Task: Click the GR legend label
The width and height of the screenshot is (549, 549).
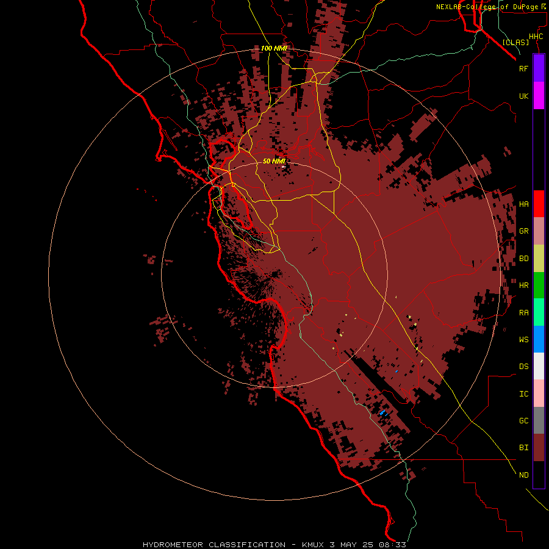Action: [x=523, y=231]
